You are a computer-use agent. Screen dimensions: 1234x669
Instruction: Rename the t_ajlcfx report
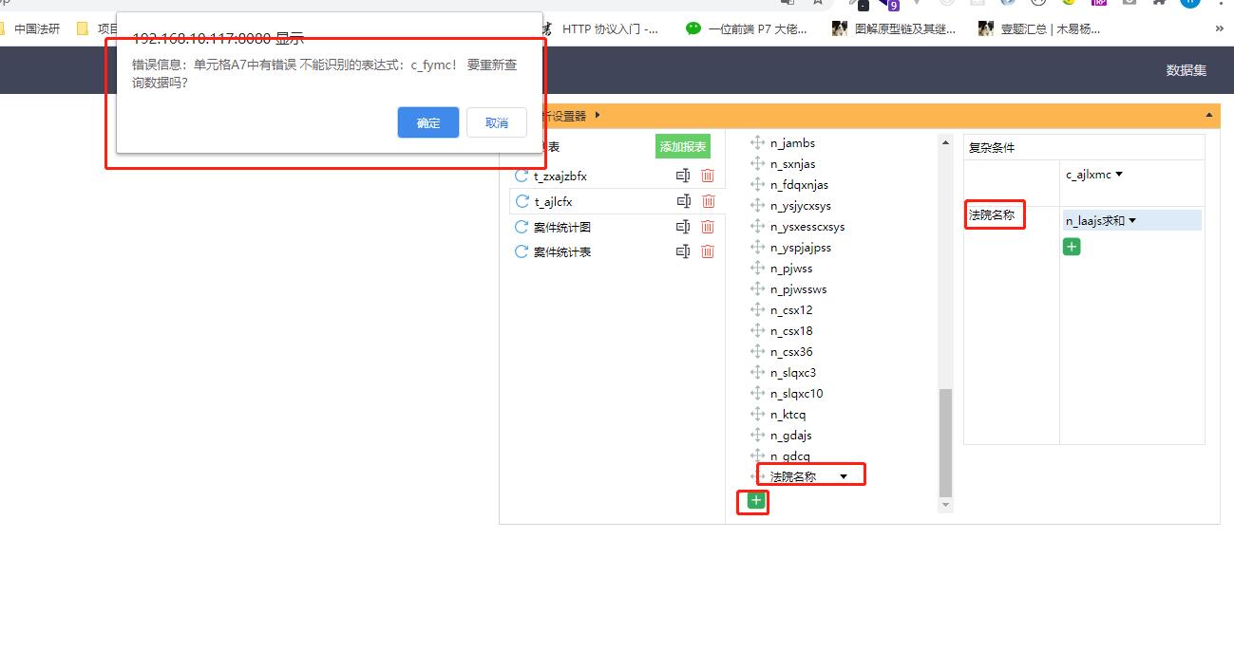point(683,201)
